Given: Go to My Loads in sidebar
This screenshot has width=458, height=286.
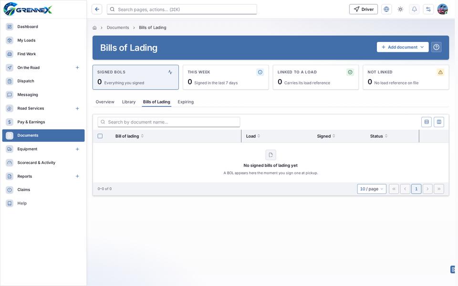Looking at the screenshot, I should 43,40.
